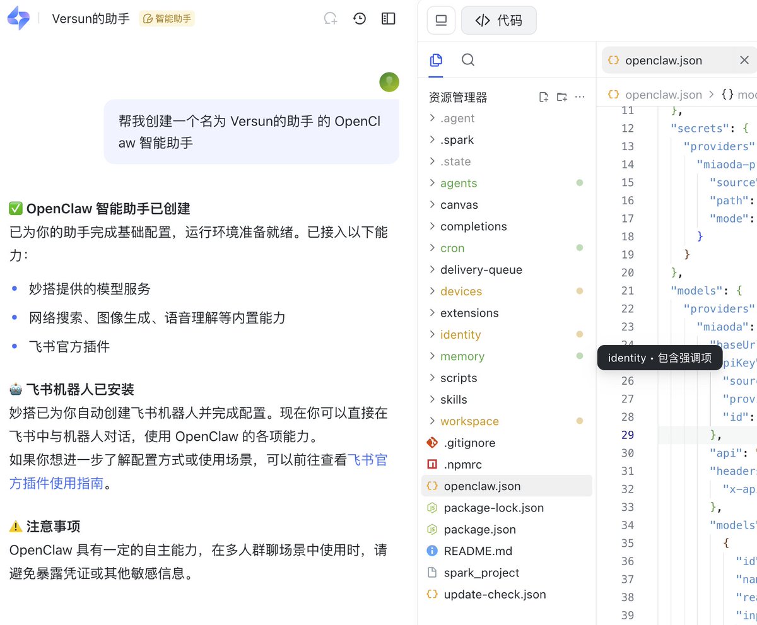The height and width of the screenshot is (625, 757).
Task: Expand the skills folder
Action: click(x=507, y=400)
